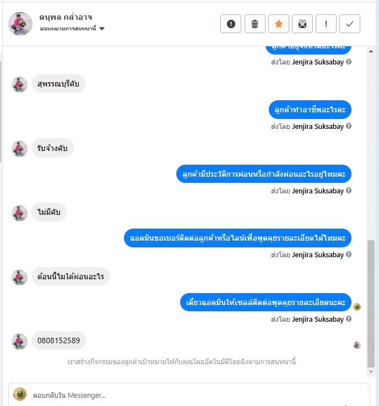This screenshot has height=406, width=379.
Task: Click the scroll down arrow of the chat
Action: coord(371,372)
